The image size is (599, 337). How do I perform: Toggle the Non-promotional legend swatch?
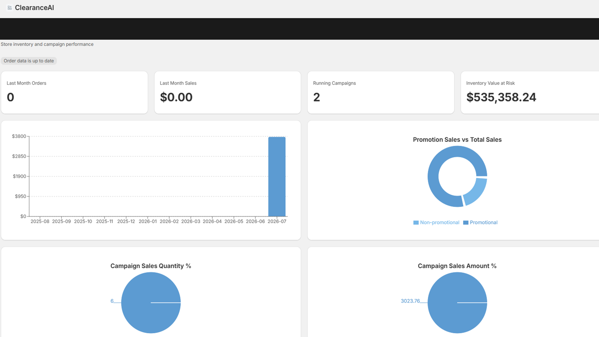(416, 222)
